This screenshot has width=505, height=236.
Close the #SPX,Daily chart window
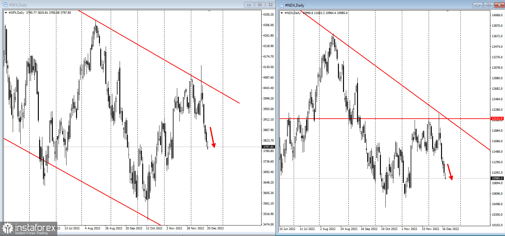pos(270,5)
